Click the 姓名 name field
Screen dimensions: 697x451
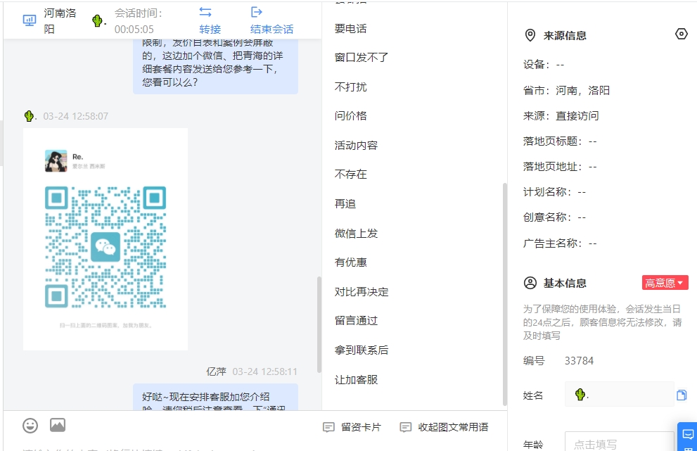click(x=620, y=395)
